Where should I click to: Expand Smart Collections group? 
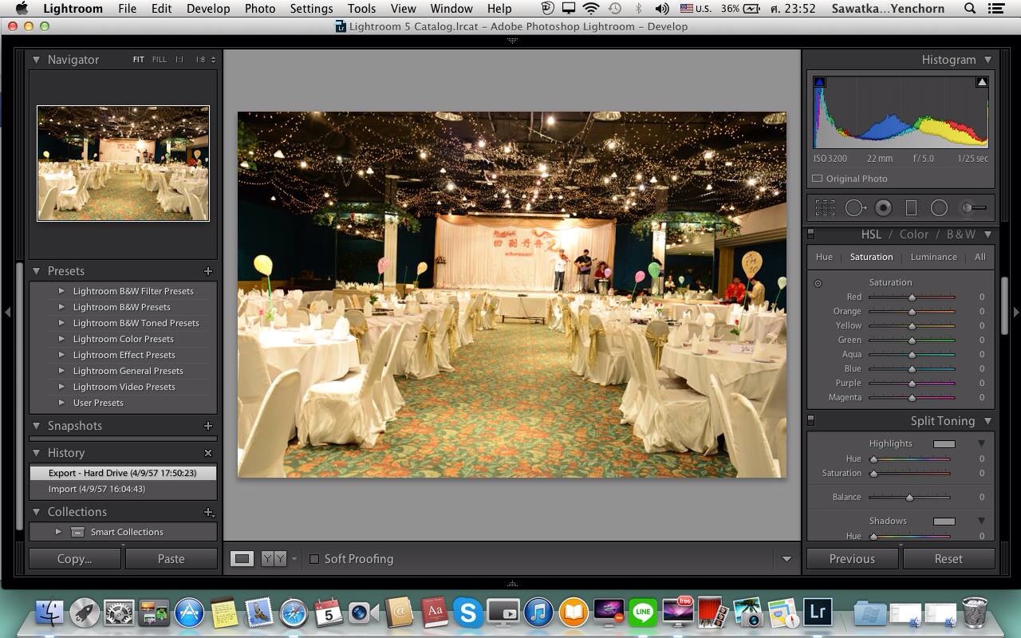coord(58,532)
